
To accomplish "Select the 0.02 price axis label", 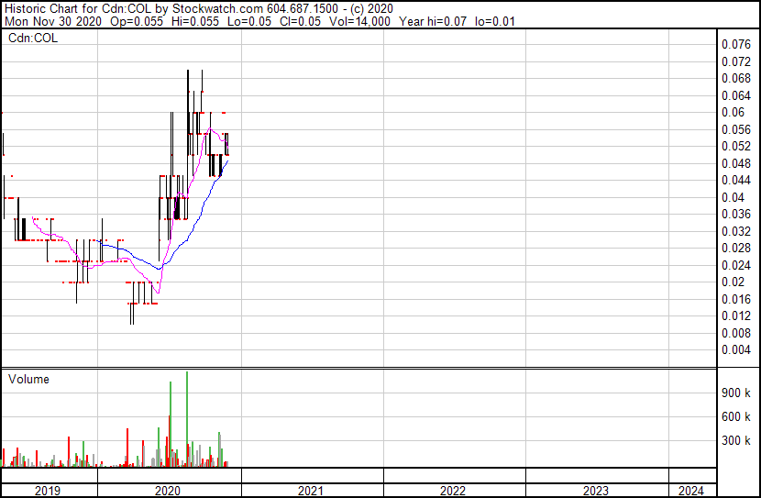I will pos(733,282).
